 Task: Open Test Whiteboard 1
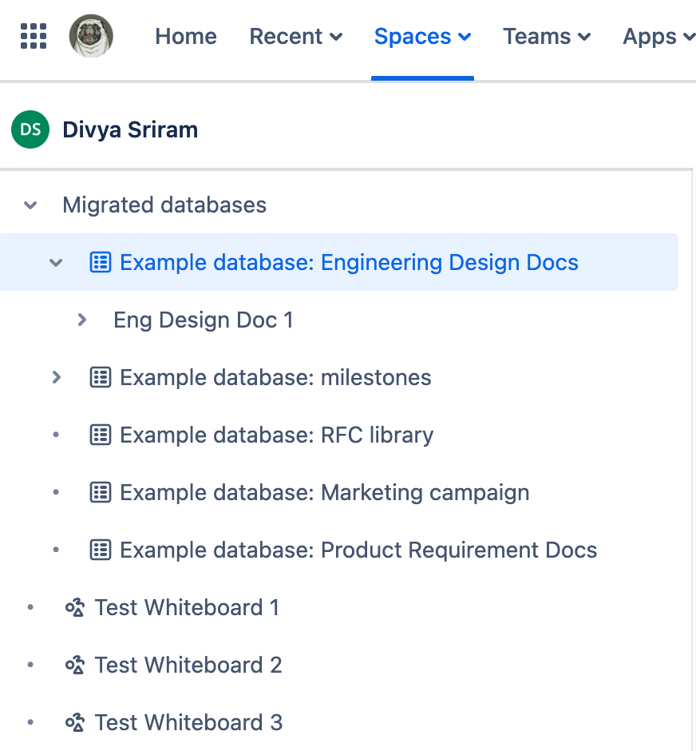187,607
